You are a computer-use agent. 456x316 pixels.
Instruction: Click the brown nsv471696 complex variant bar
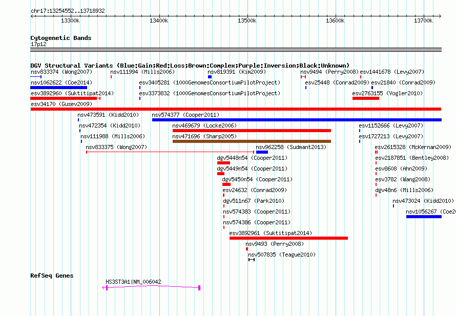pos(252,141)
